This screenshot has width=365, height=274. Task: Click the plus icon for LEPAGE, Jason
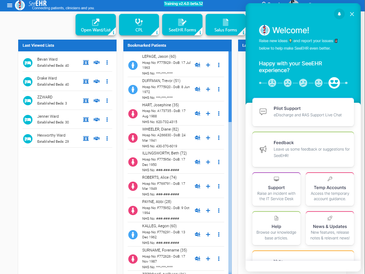point(208,65)
